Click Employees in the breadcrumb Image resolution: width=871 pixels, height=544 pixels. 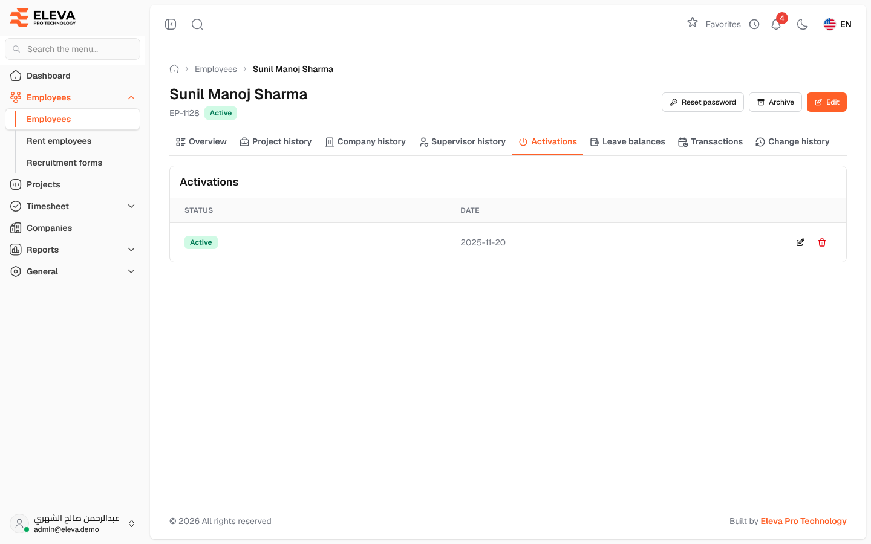[216, 69]
